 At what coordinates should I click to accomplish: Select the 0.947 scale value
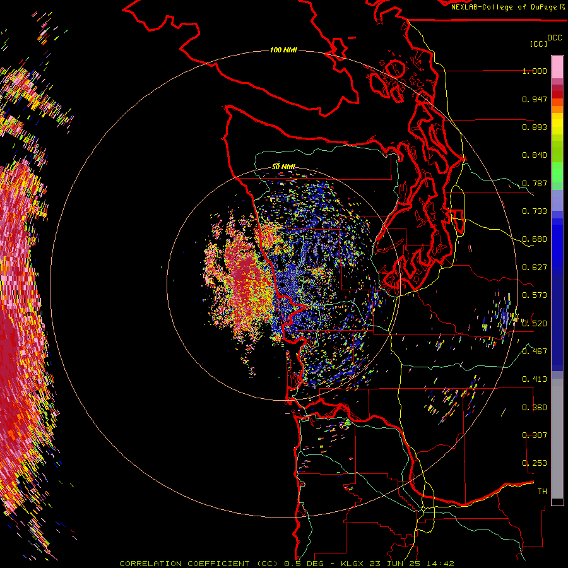(x=535, y=99)
